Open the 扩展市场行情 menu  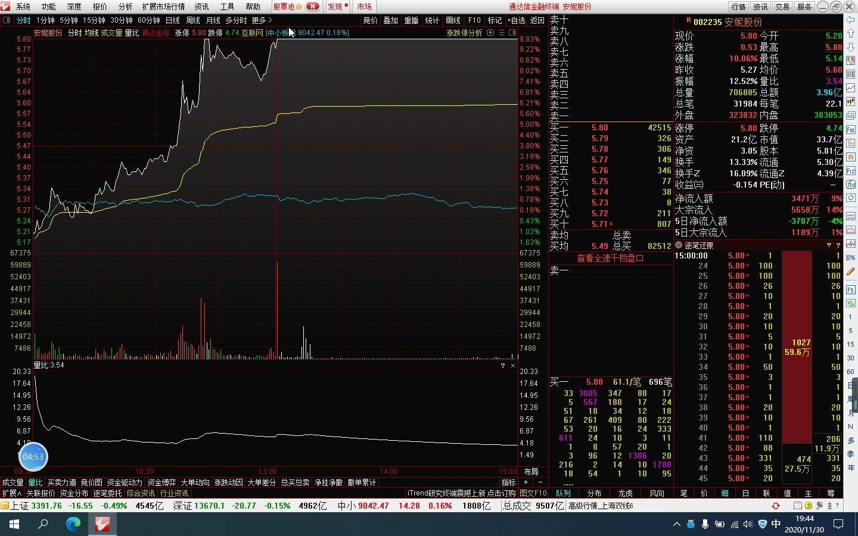click(x=163, y=7)
